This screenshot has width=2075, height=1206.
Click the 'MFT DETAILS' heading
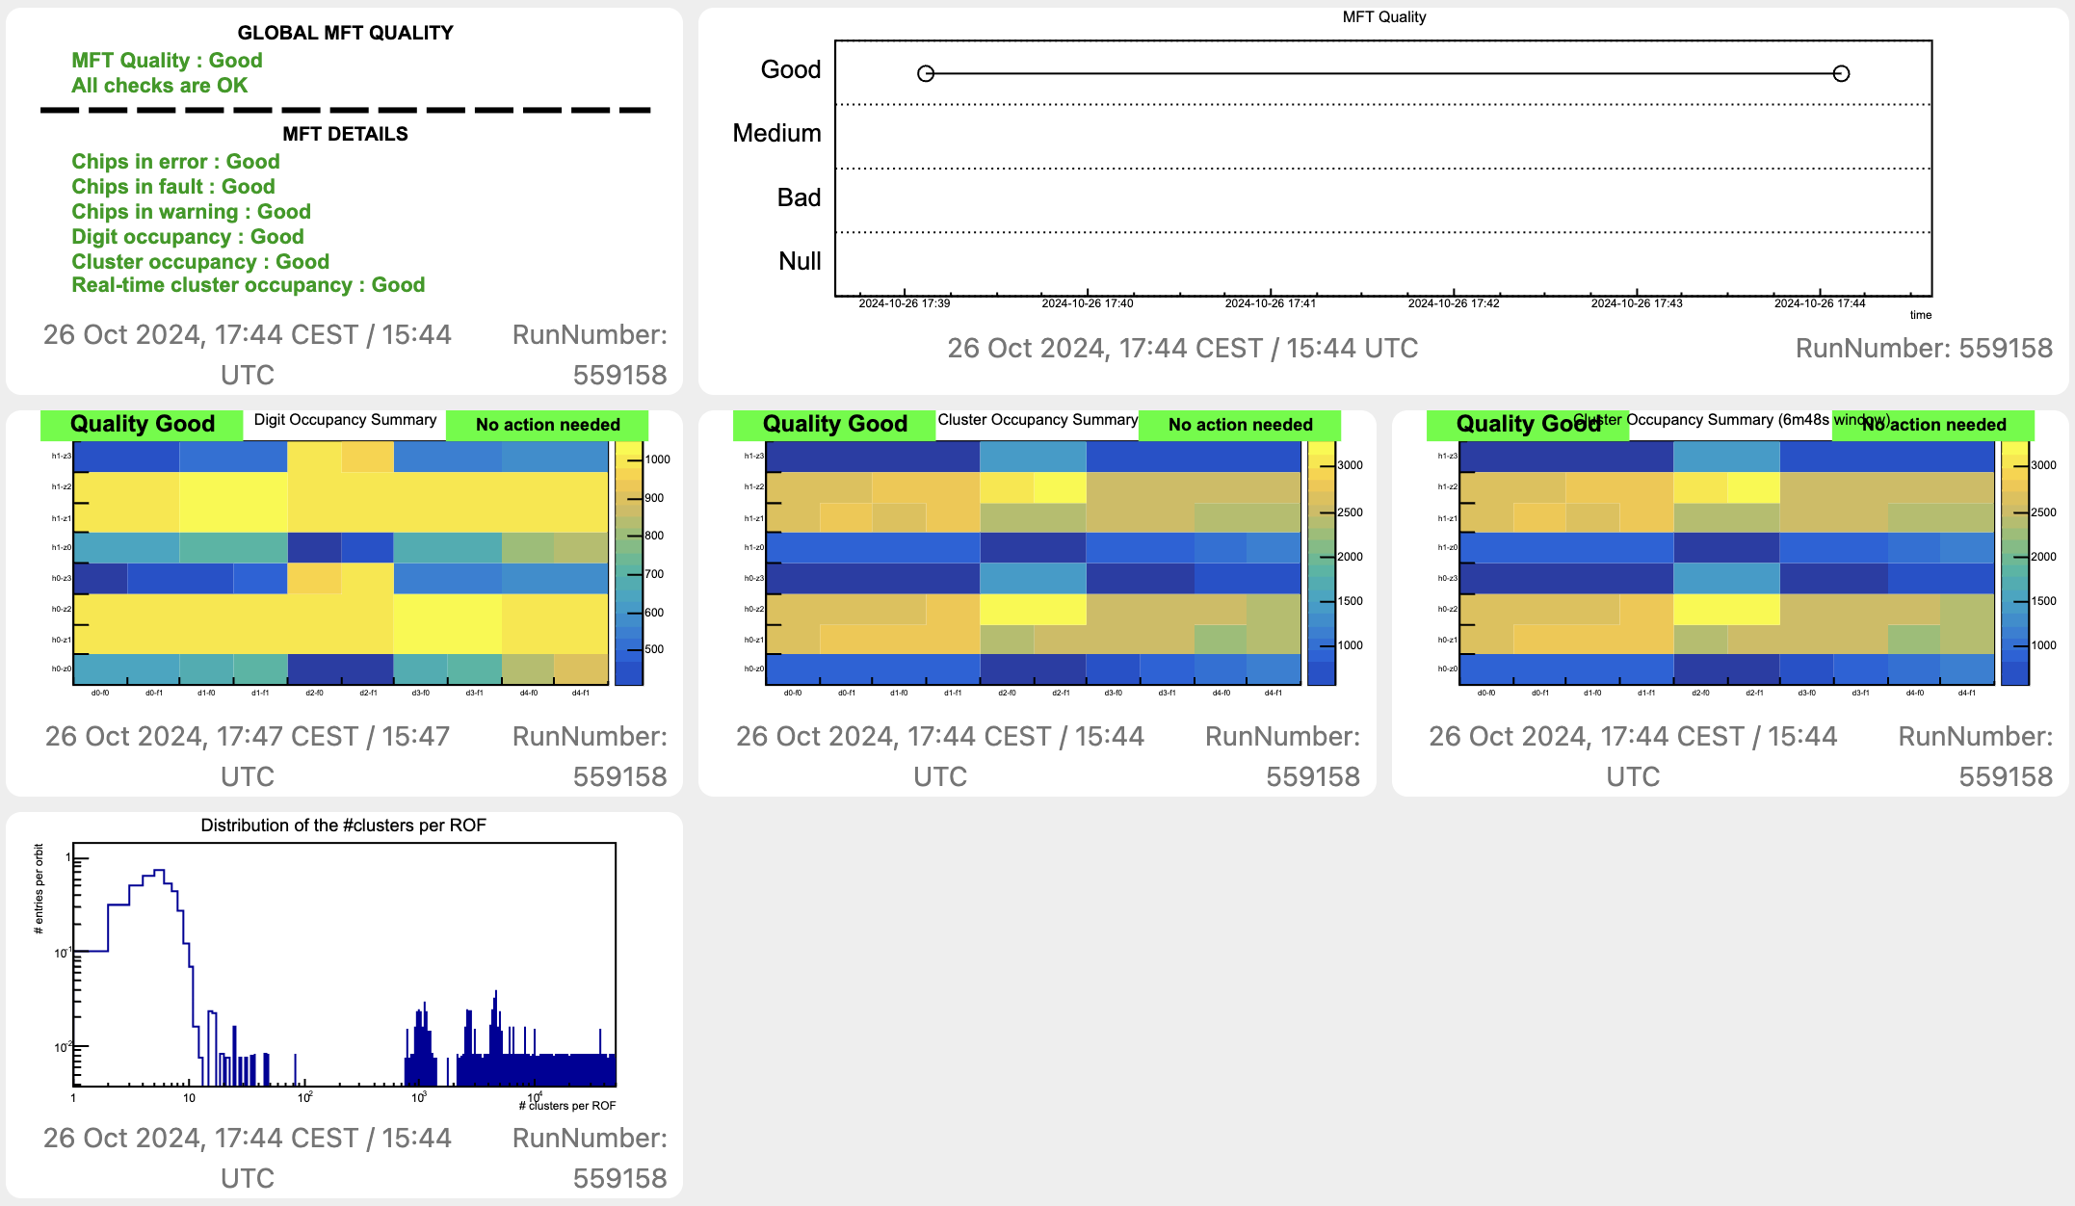tap(345, 134)
